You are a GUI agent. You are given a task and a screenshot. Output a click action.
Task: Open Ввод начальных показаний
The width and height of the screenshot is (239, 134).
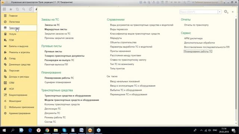tap(125, 82)
